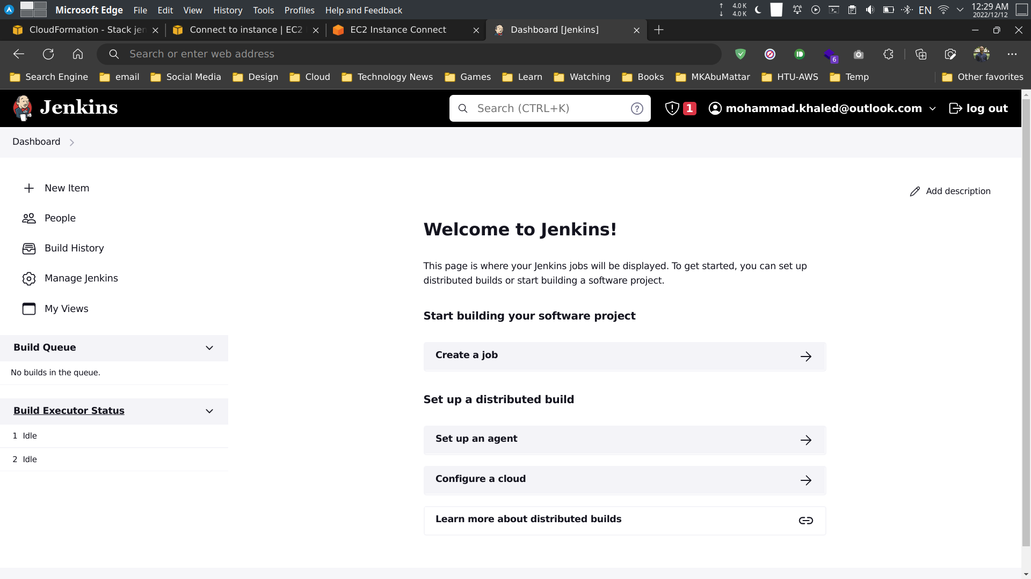Screen dimensions: 1031x579
Task: Log out of Jenkins
Action: tap(978, 108)
